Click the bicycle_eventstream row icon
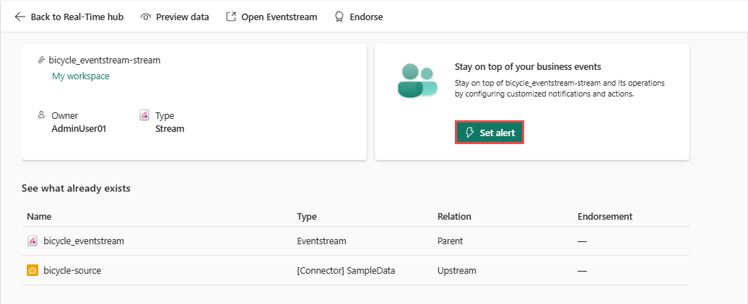This screenshot has width=748, height=304. tap(32, 241)
